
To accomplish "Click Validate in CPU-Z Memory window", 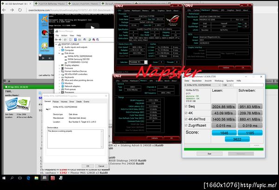I will [154, 138].
